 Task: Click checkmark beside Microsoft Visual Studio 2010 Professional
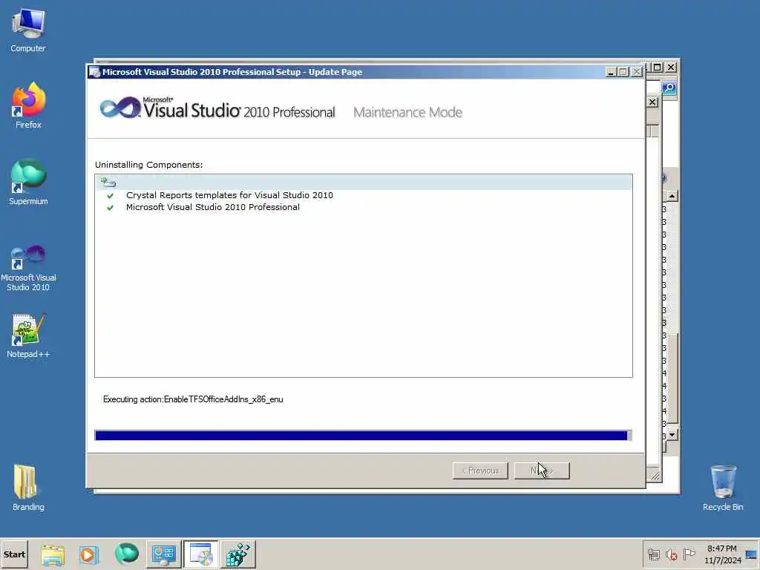coord(110,208)
